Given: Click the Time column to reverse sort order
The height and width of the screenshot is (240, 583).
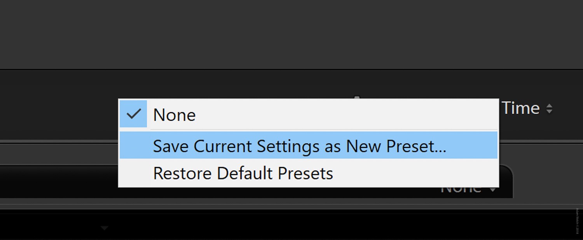Looking at the screenshot, I should (x=521, y=108).
